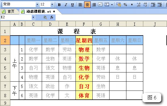Apply currency style icon
The height and width of the screenshot is (106, 167).
pos(119,5)
